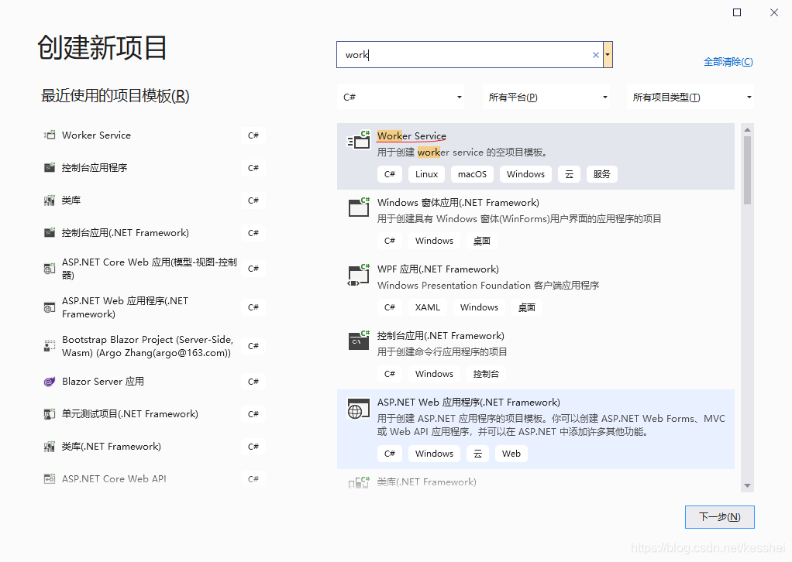Click the 桌面 tag under Windows 窗体应用

482,241
